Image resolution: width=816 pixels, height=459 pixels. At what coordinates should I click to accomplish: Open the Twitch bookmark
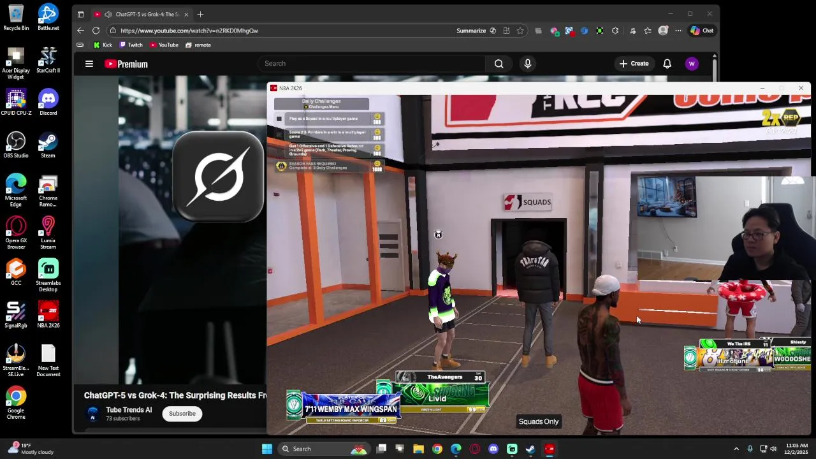click(x=131, y=45)
